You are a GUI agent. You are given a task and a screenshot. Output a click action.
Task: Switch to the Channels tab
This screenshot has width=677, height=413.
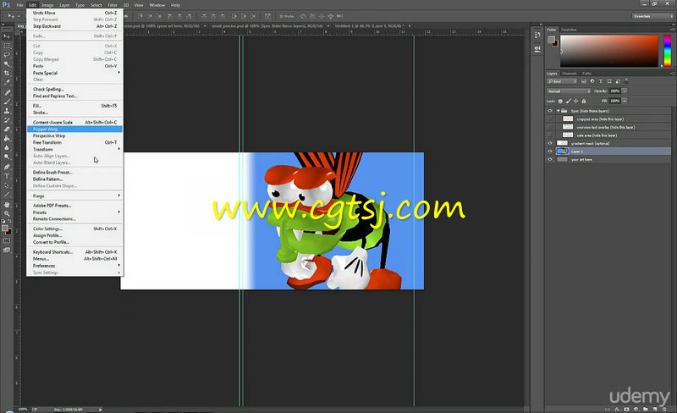click(570, 74)
